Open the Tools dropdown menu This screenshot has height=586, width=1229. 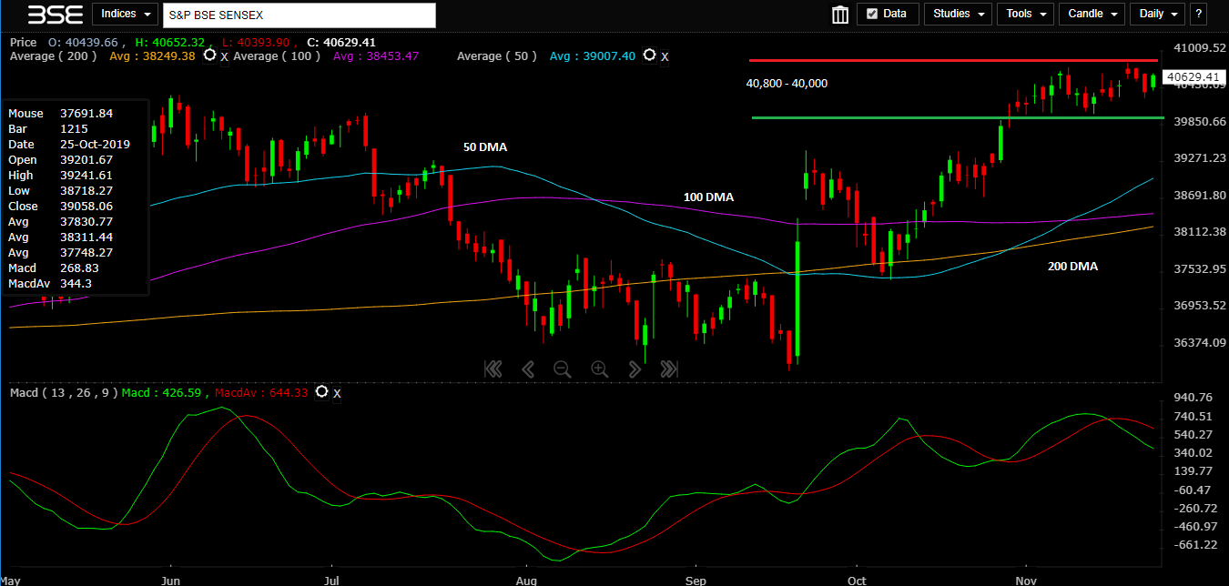click(1025, 15)
